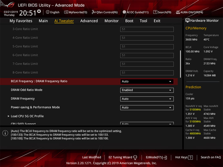Open MyFavorite(F3) icon

66,12
